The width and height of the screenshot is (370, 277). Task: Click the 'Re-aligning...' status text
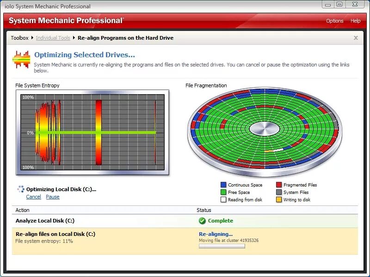tap(216, 234)
